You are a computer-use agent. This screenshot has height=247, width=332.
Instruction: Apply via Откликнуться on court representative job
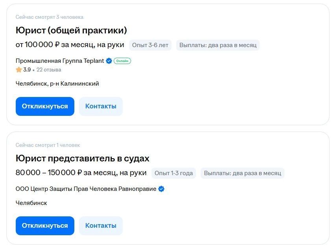click(x=45, y=226)
